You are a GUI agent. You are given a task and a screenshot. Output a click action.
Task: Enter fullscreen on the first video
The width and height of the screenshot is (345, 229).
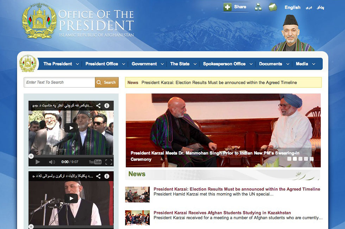point(109,162)
